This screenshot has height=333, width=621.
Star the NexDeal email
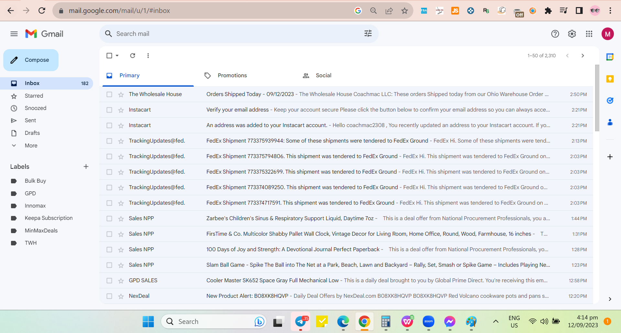point(121,296)
